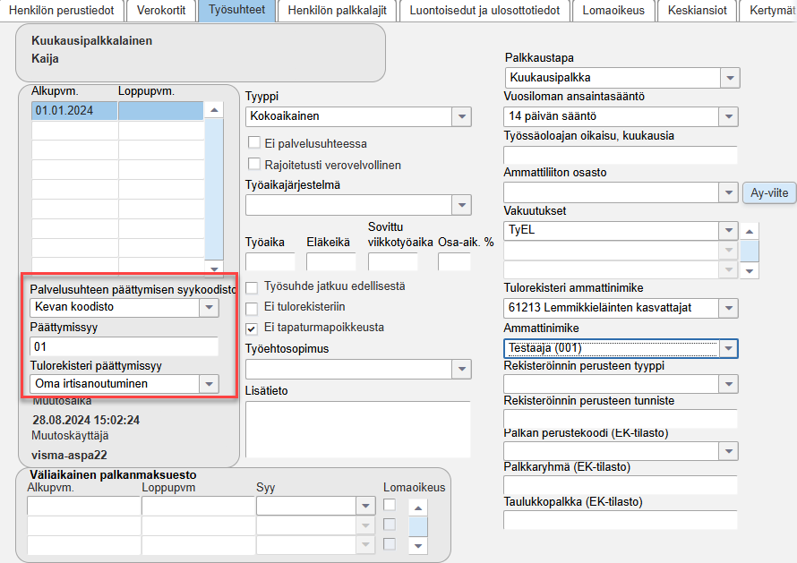Enable Rajoitetusti verovelvollinen checkbox

point(253,164)
